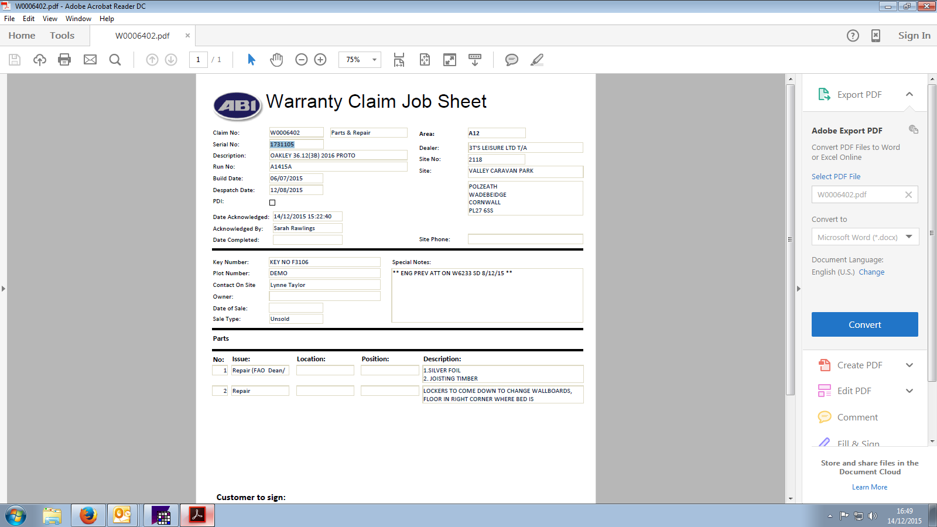Select the Highlight text pen tool
Screen dimensions: 937x527
[537, 60]
